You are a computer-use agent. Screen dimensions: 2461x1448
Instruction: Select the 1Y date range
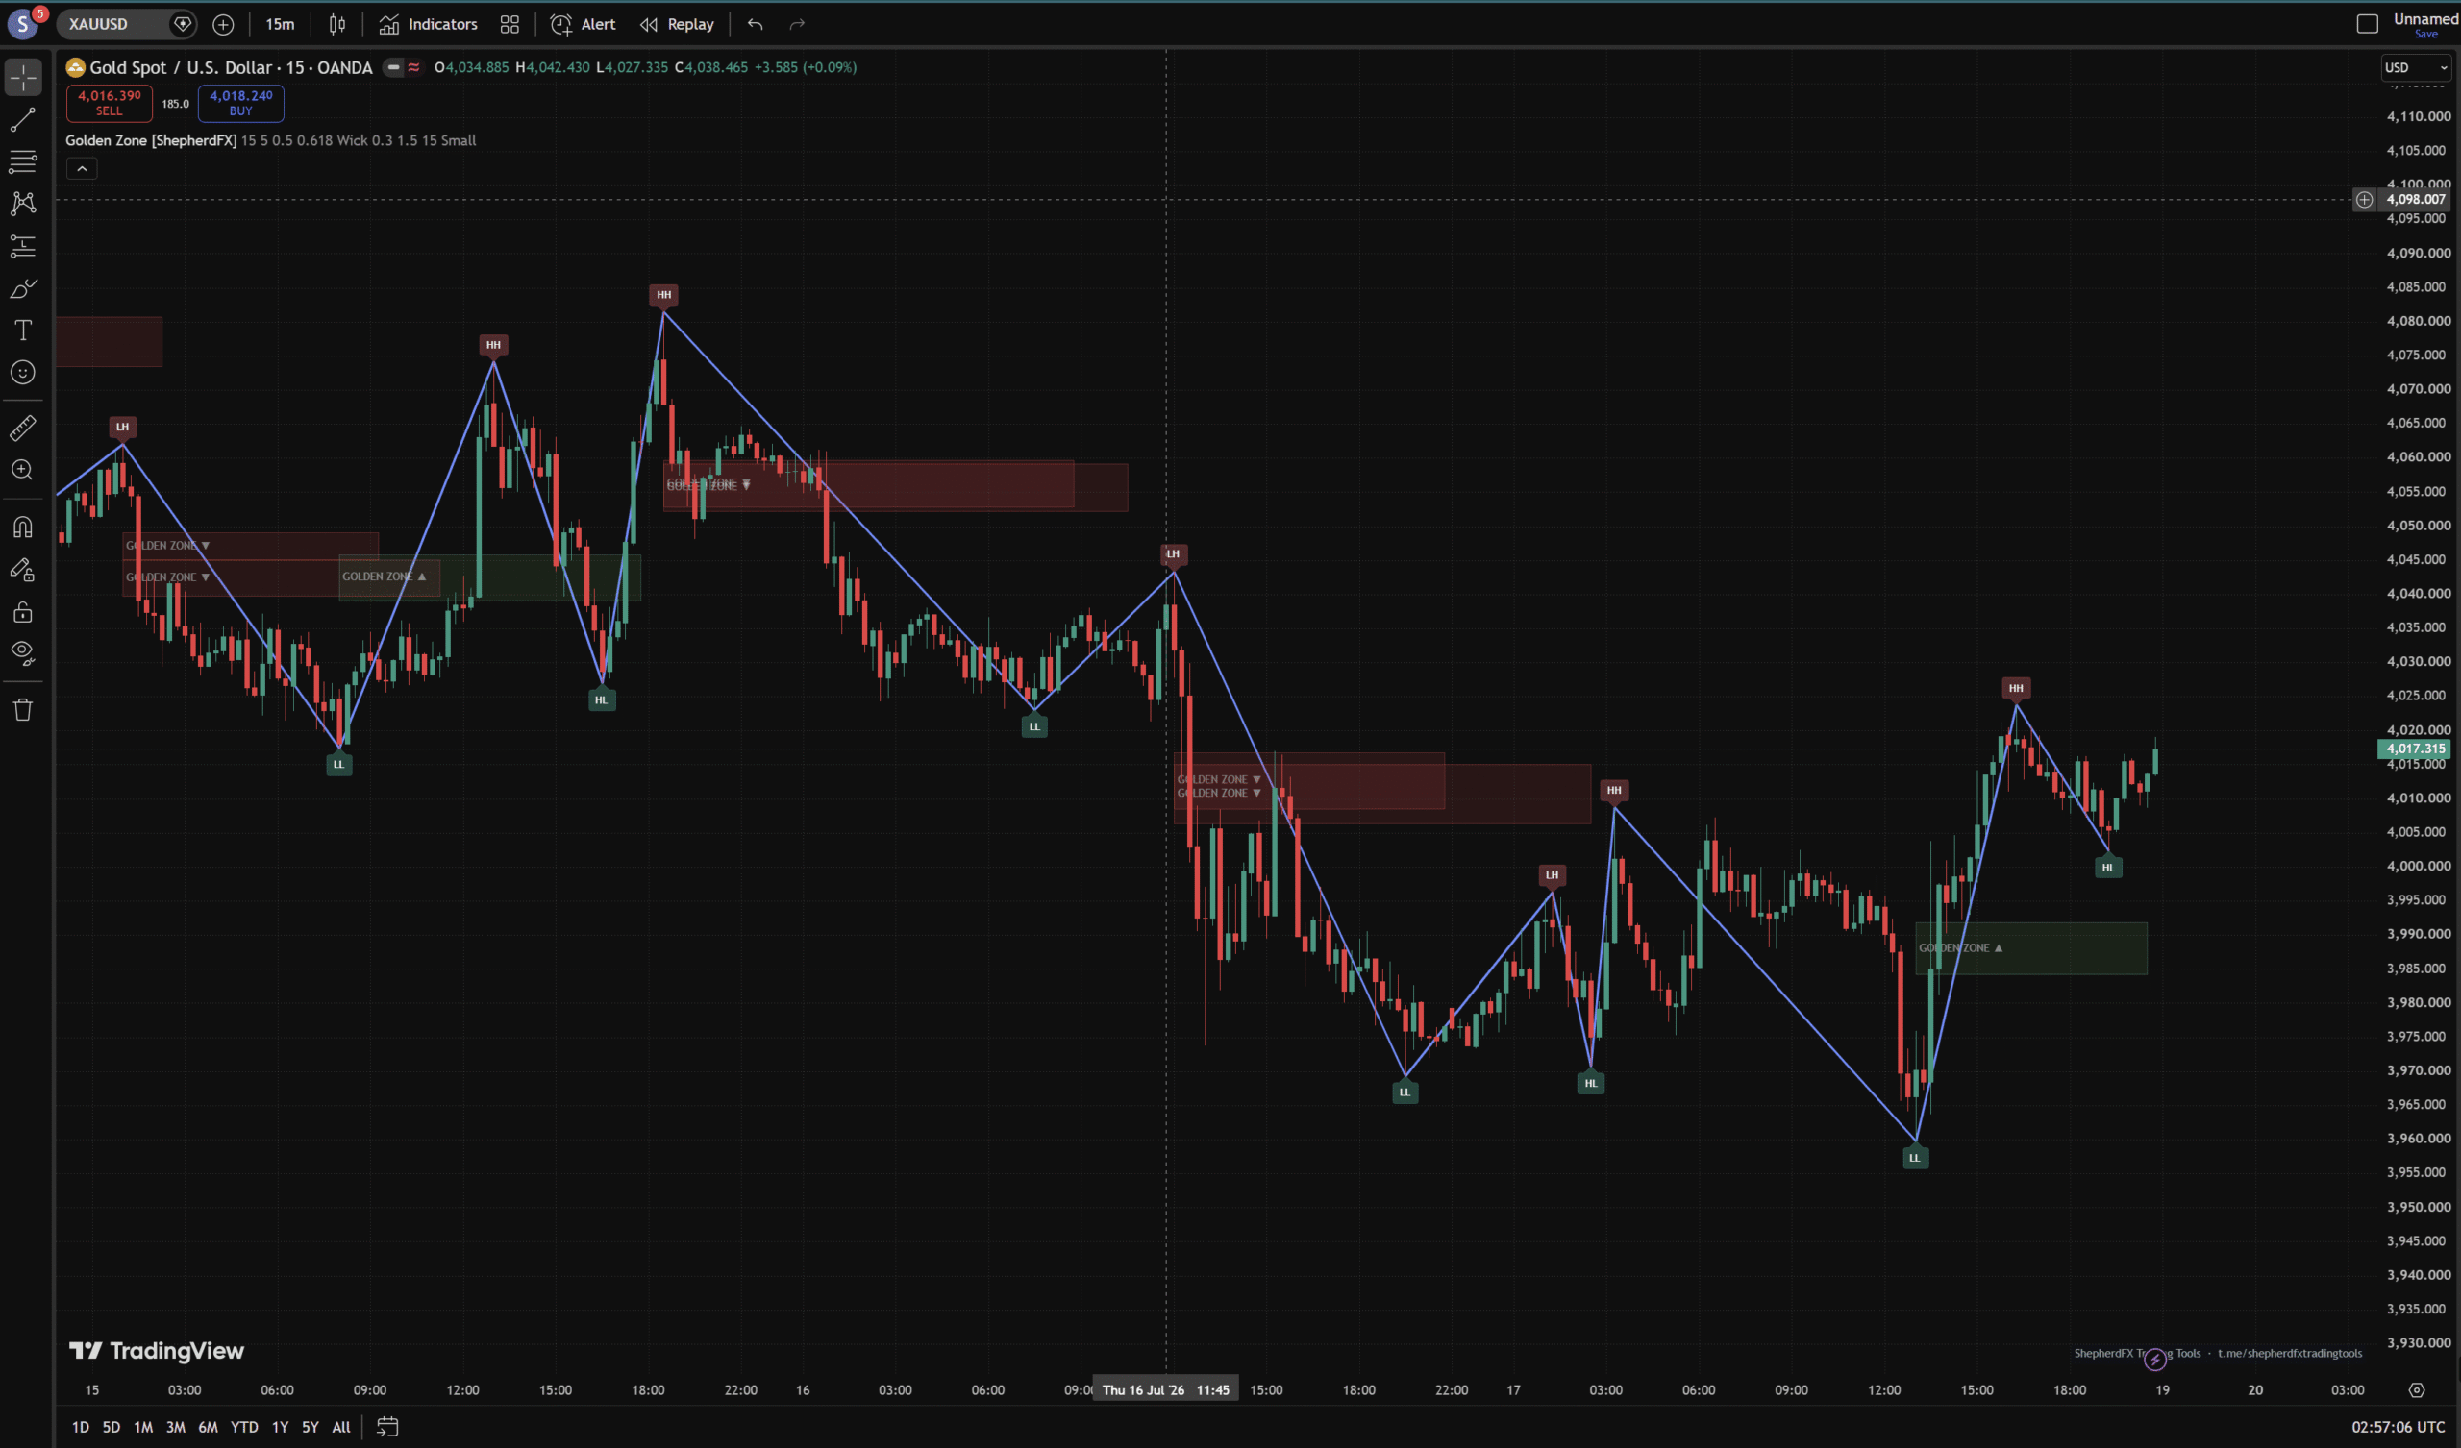[281, 1427]
